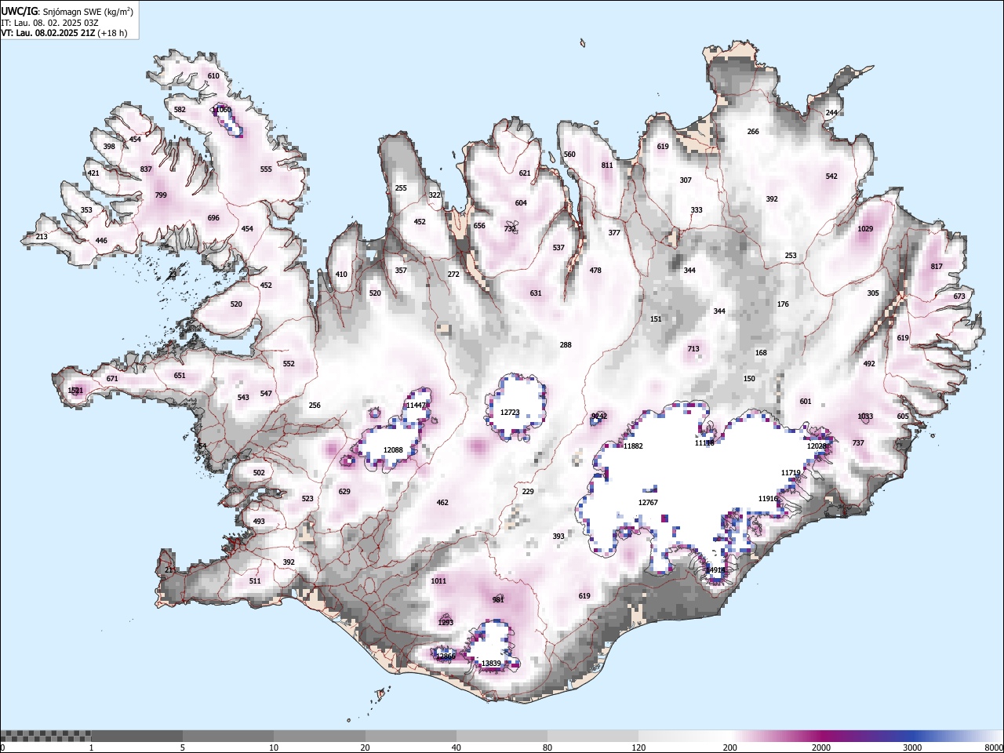Image resolution: width=1004 pixels, height=753 pixels.
Task: Click the map value 11719
Action: [x=791, y=473]
